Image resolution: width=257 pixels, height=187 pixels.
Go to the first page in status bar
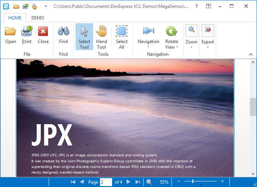tap(73, 182)
